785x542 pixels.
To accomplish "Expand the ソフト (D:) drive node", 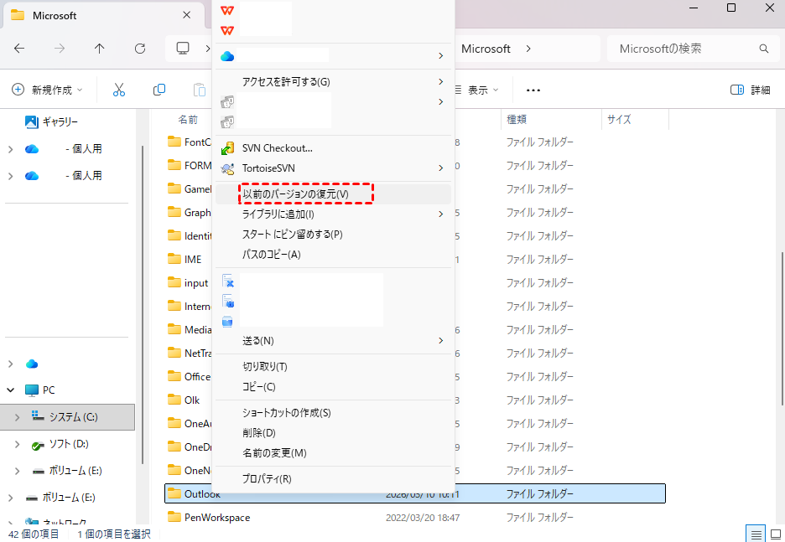I will pyautogui.click(x=18, y=444).
